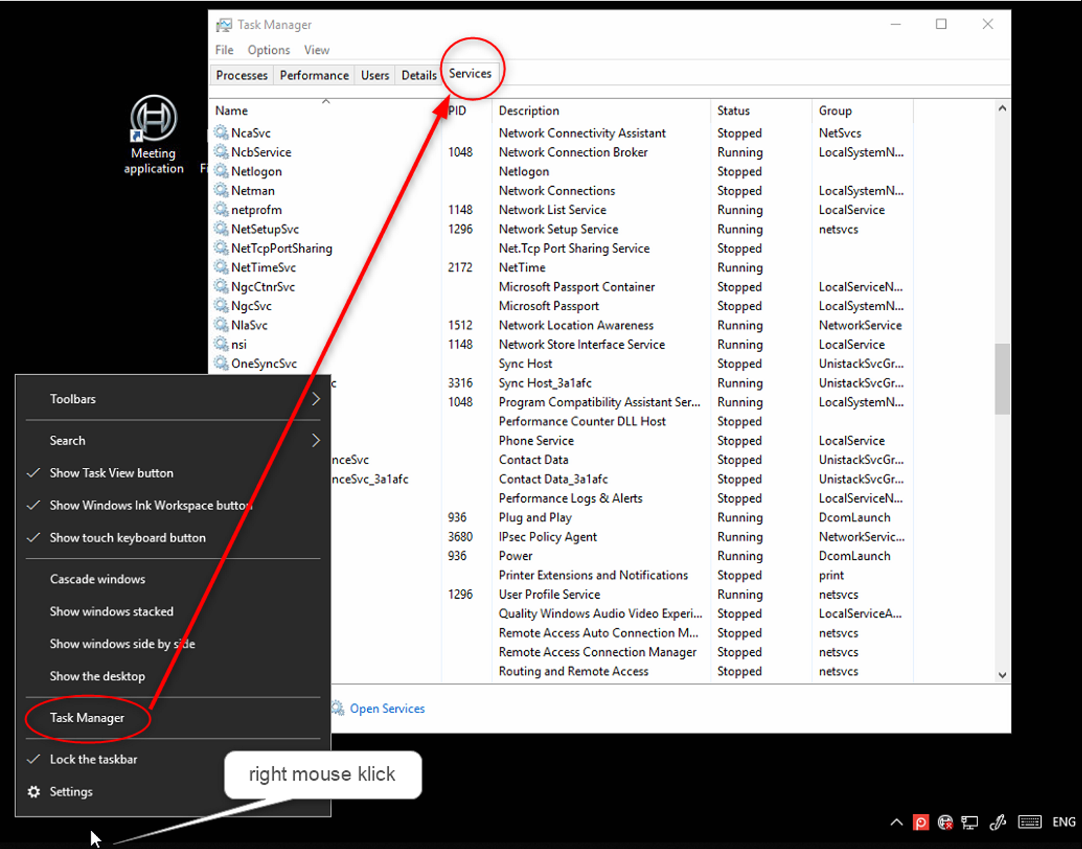Toggle Lock the taskbar option
Viewport: 1082px width, 849px height.
pos(93,760)
